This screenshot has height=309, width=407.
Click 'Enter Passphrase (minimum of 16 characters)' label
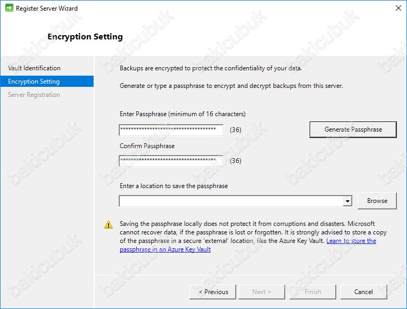(x=182, y=114)
